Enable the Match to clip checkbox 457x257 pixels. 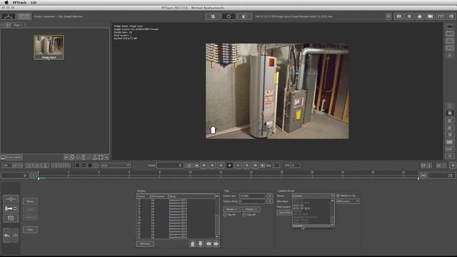coord(338,196)
